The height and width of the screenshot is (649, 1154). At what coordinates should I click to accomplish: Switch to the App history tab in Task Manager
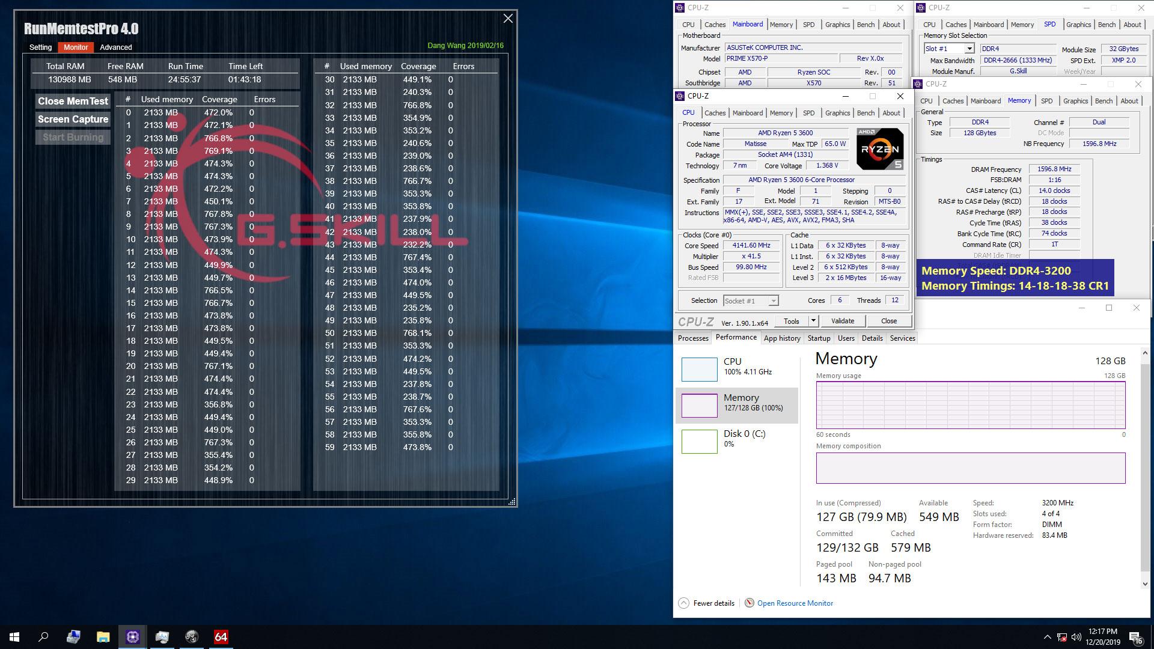point(782,338)
